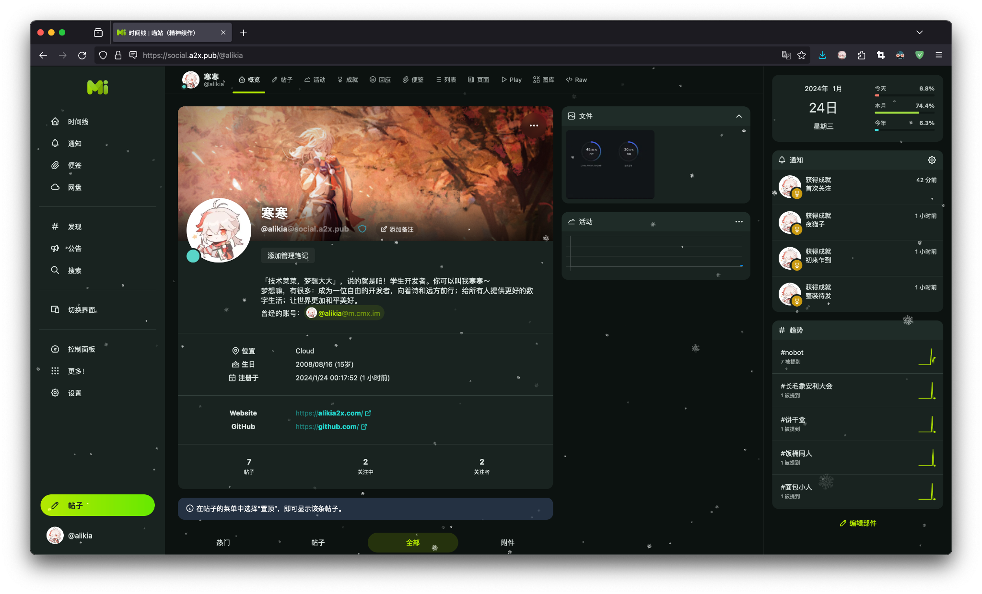
Task: Click the @alikia avatar at sidebar bottom
Action: tap(55, 535)
